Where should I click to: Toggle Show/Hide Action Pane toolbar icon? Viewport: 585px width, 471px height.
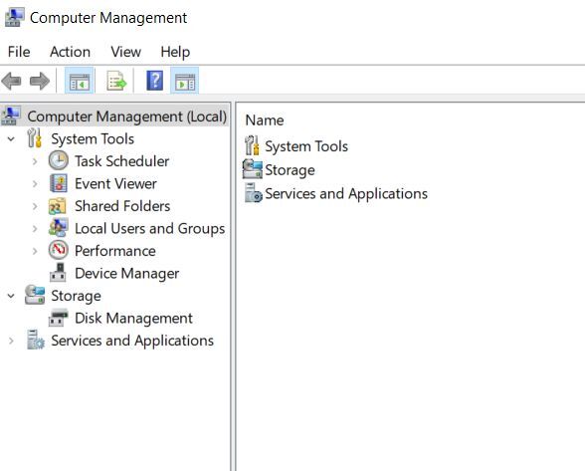pos(185,81)
